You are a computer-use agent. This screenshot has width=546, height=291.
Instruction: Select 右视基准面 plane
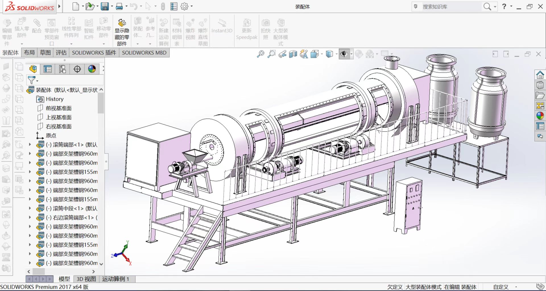tap(59, 126)
